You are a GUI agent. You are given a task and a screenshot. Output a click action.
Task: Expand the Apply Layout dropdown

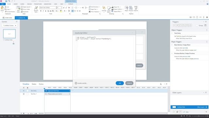coord(31,7)
